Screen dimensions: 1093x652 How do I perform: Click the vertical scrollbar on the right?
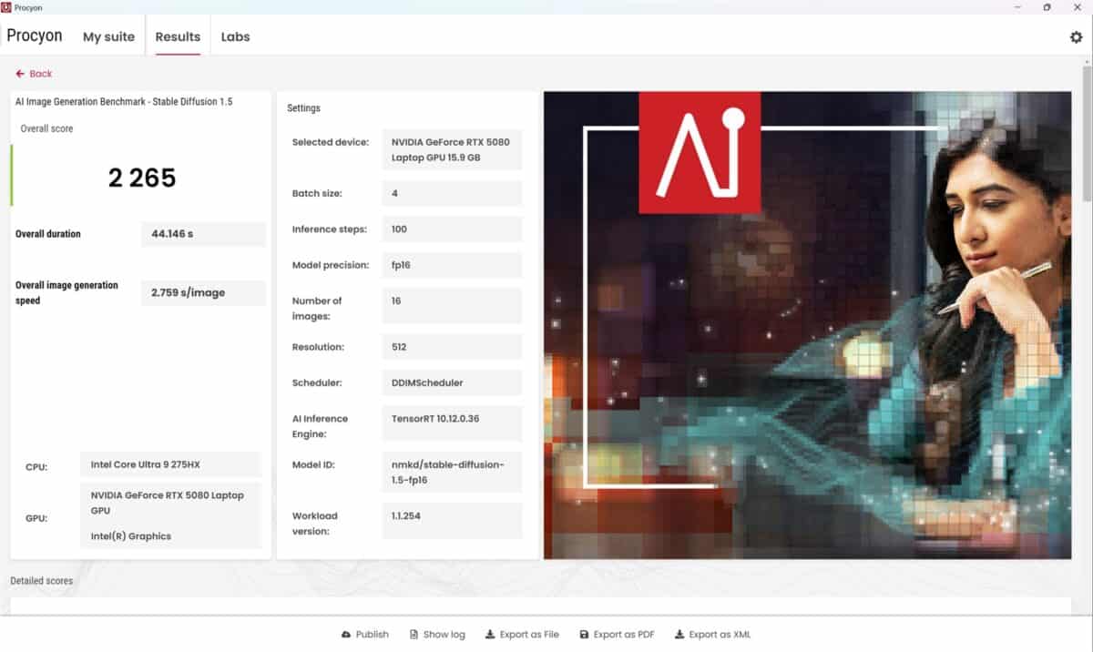(x=1086, y=137)
